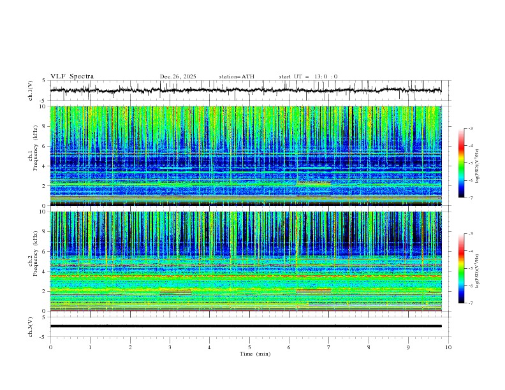Click the "ch.3(V)" axis label

[x=30, y=327]
